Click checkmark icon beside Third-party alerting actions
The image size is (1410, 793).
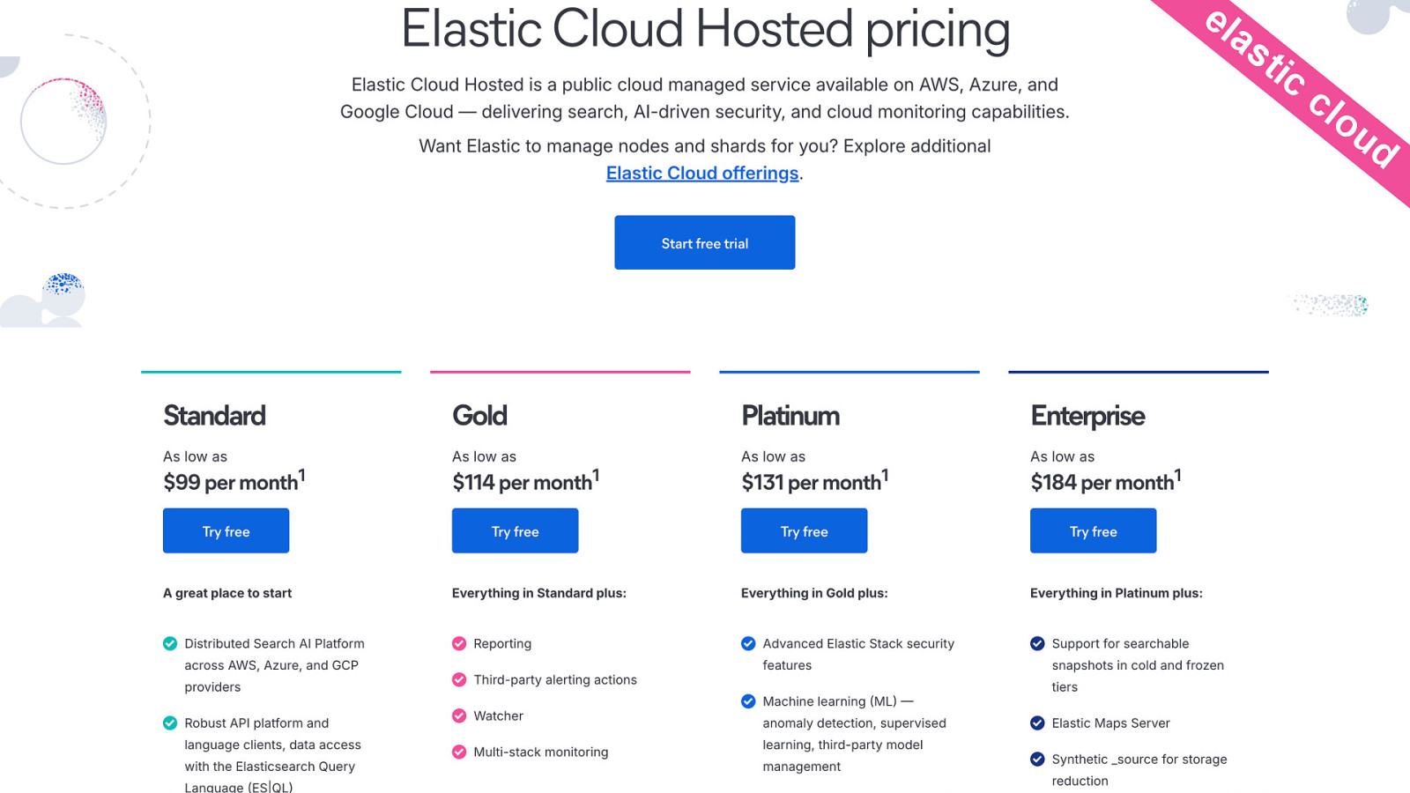[x=459, y=680]
